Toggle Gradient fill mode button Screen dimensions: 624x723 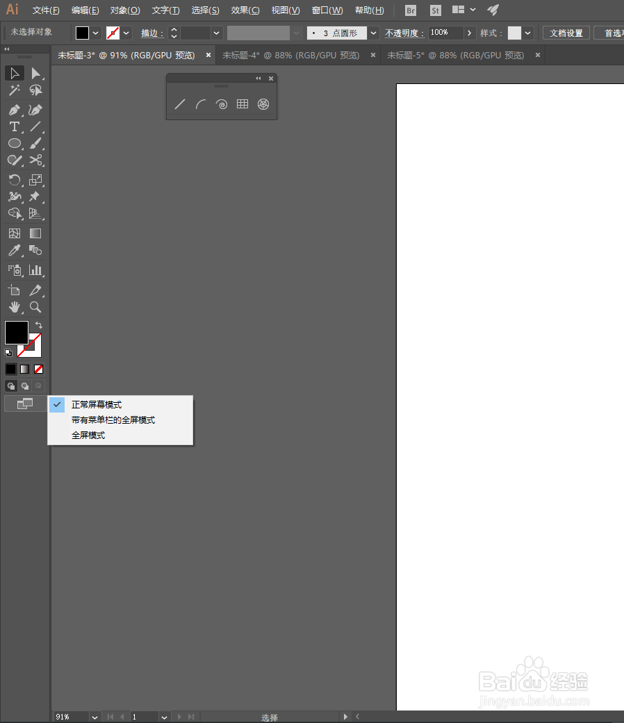click(x=25, y=369)
